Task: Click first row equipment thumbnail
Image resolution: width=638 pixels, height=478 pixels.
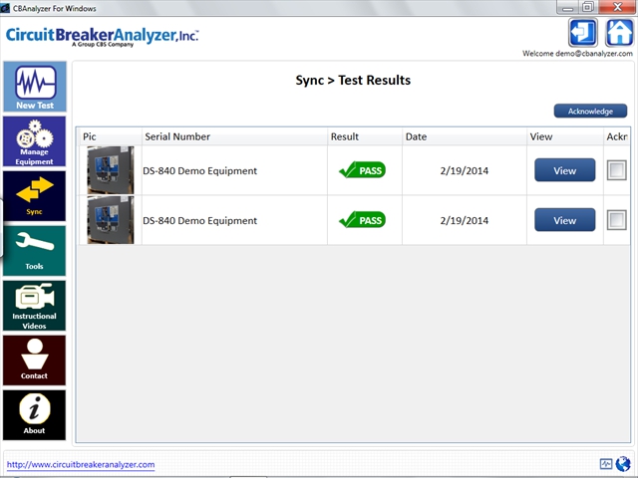Action: 111,170
